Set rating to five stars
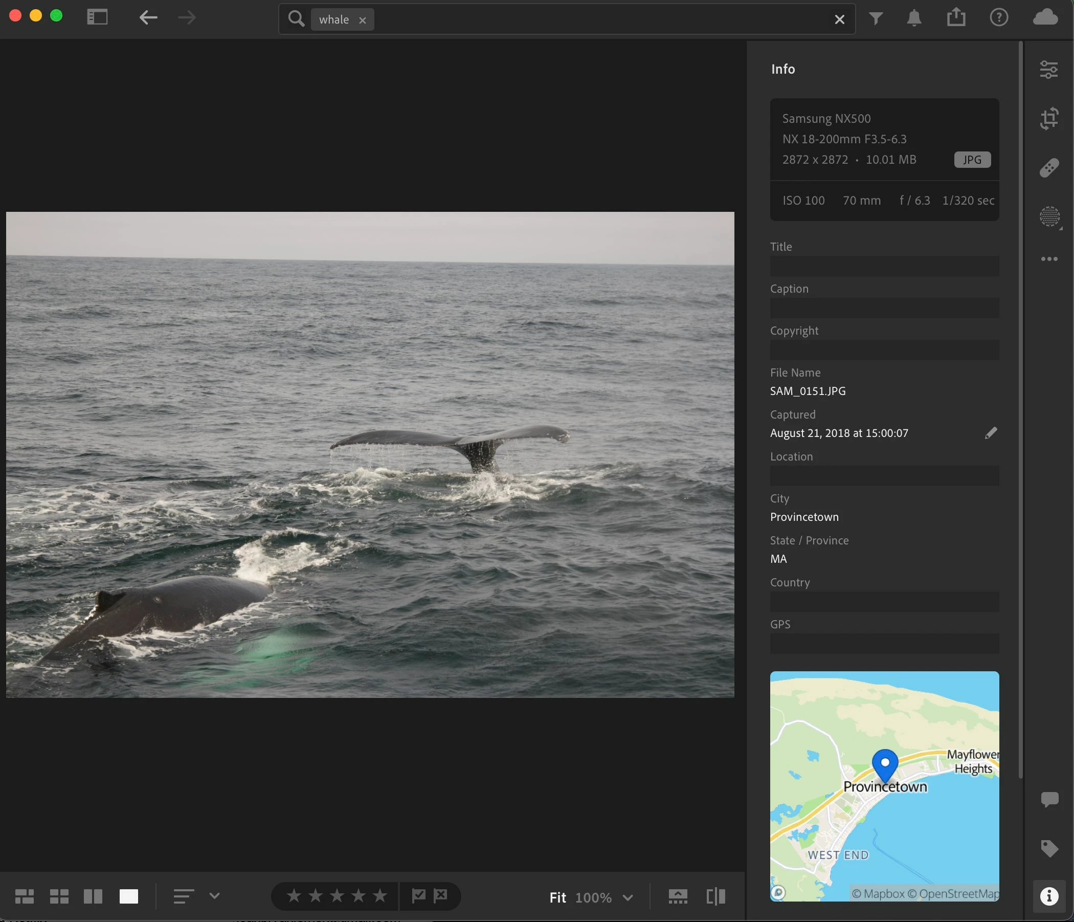 pos(380,895)
